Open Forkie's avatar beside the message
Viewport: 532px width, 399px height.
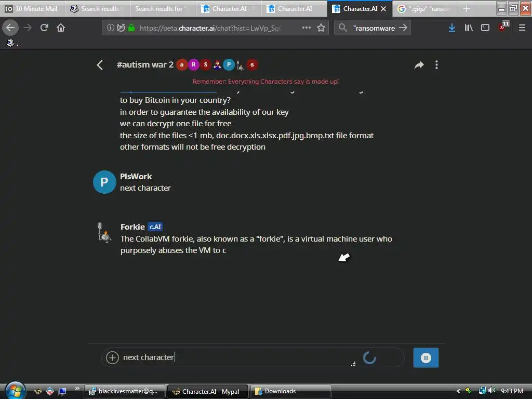104,233
